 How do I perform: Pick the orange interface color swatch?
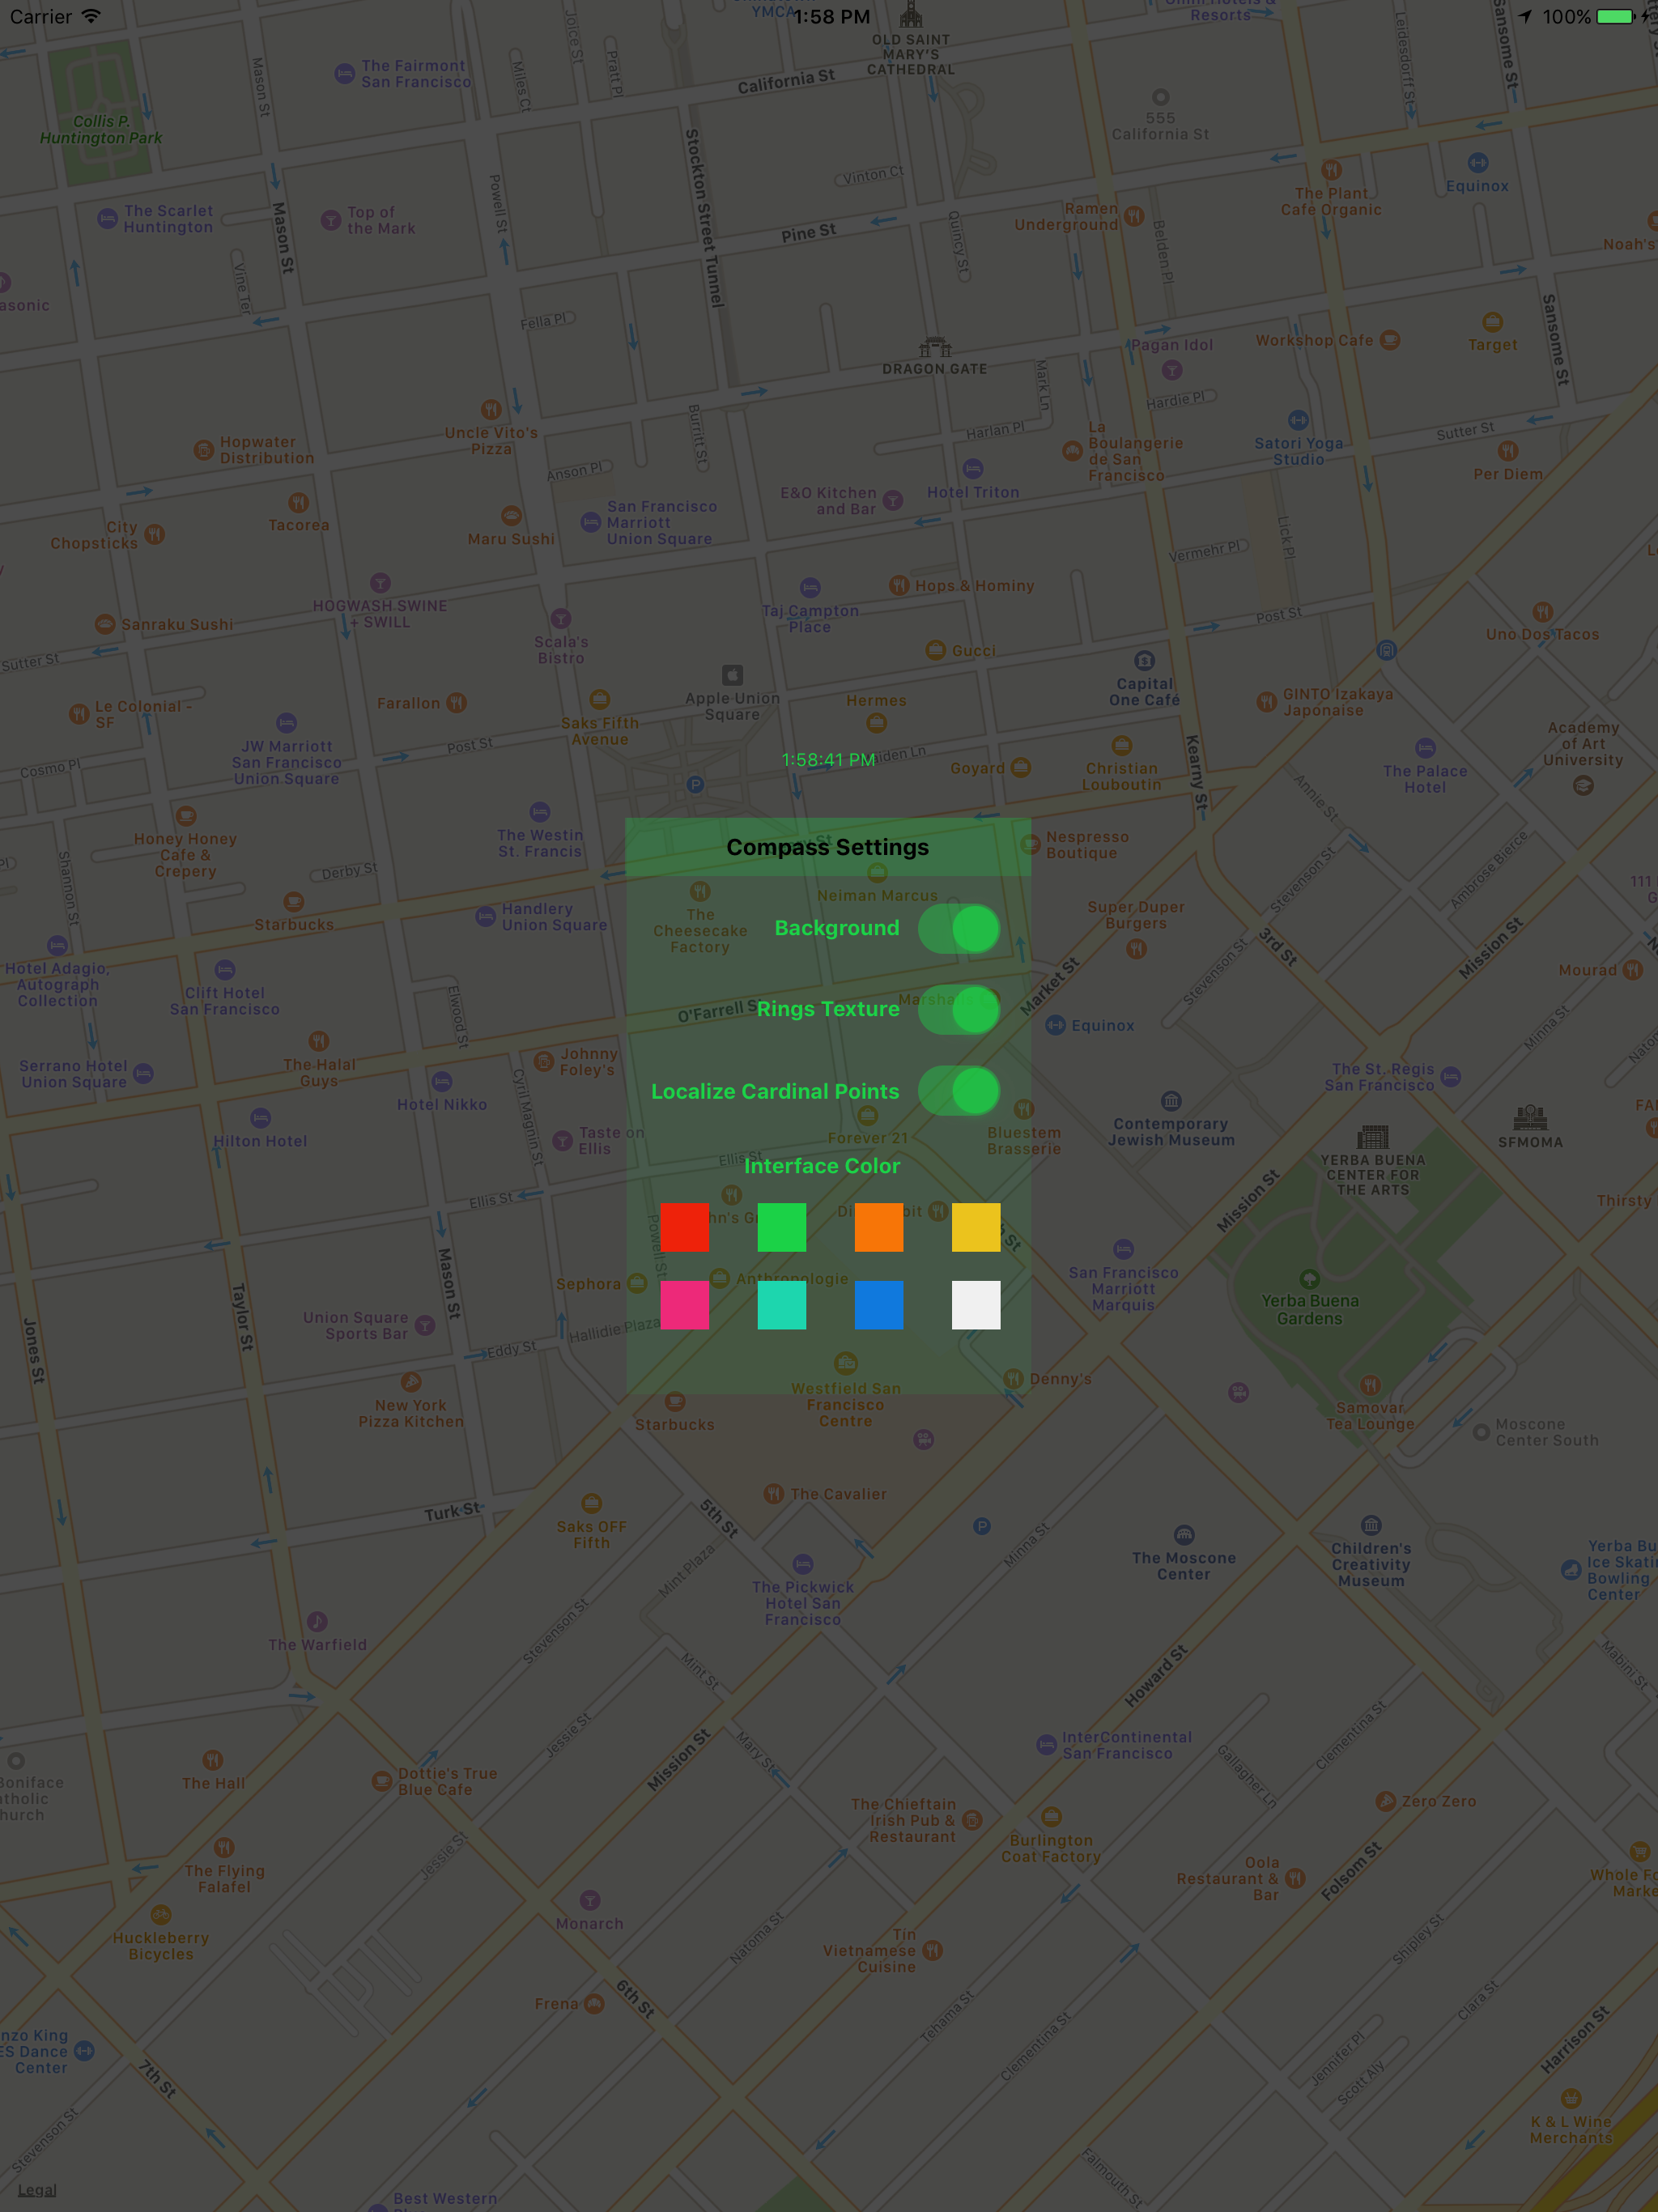coord(879,1227)
